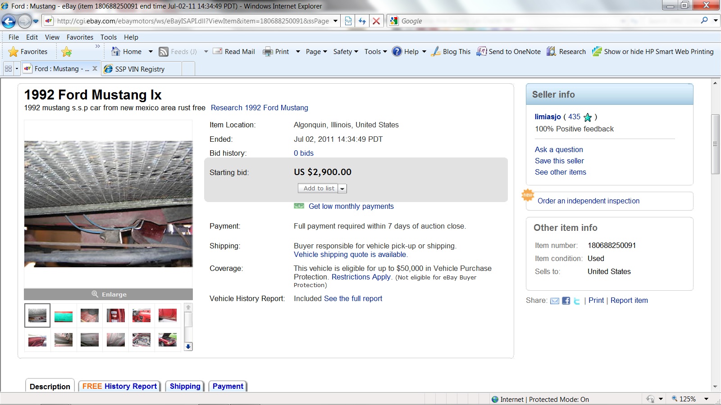
Task: Click the Add to list button
Action: (319, 189)
